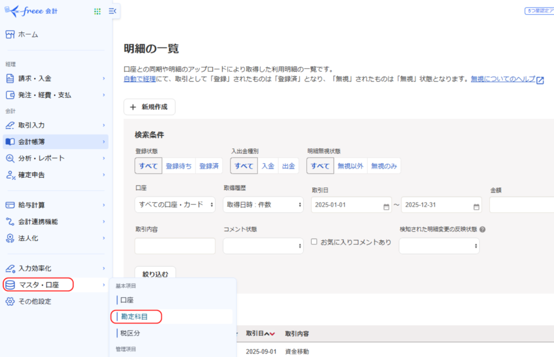554x357 pixels.
Task: Select 無視のみ in 明細無視状態 filter
Action: tap(384, 166)
